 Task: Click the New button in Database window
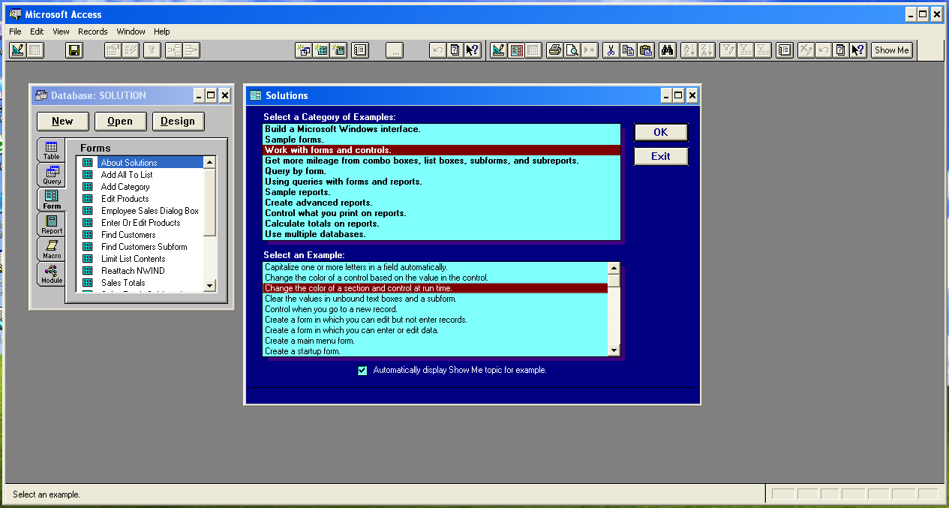[62, 121]
